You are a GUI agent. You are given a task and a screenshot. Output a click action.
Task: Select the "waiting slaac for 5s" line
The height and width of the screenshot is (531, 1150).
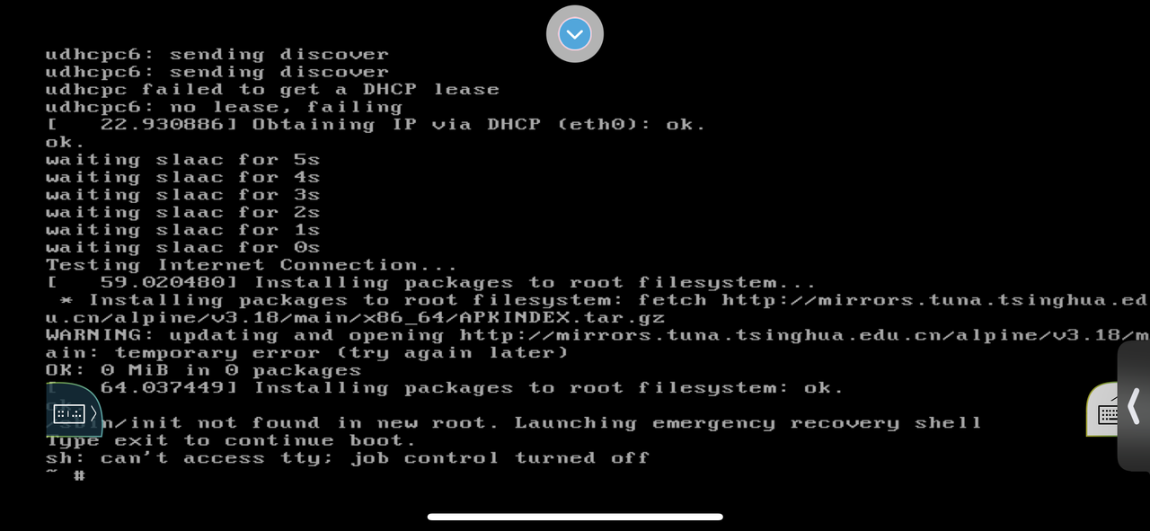(183, 160)
